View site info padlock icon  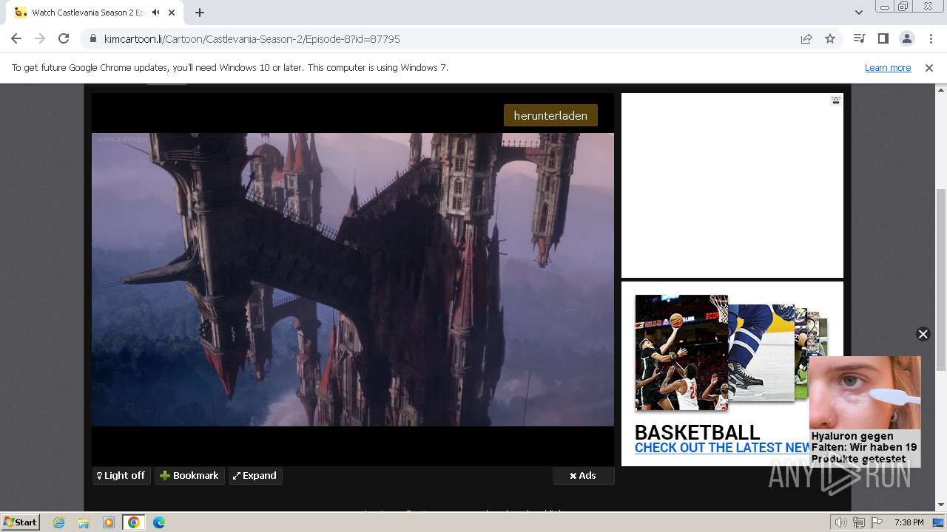tap(92, 38)
